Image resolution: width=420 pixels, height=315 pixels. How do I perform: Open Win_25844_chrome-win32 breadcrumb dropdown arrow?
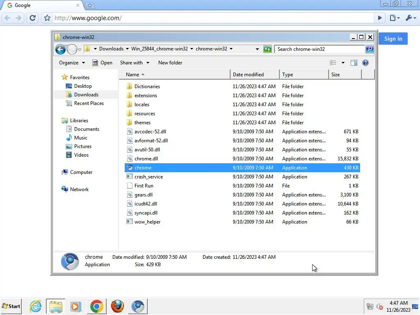coord(192,49)
